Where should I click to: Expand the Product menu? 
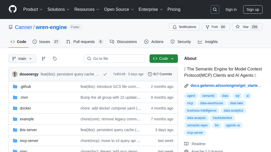click(33, 9)
